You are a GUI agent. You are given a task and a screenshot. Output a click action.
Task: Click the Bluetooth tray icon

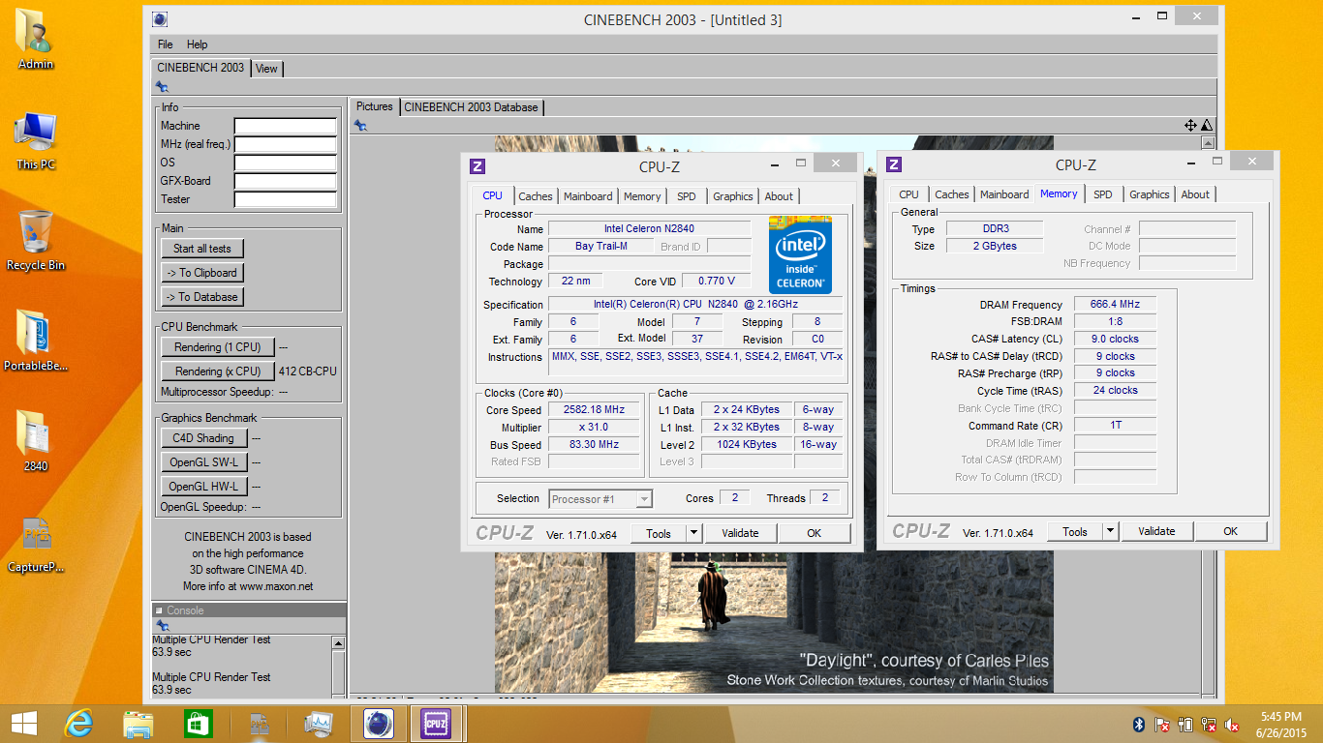pyautogui.click(x=1139, y=724)
